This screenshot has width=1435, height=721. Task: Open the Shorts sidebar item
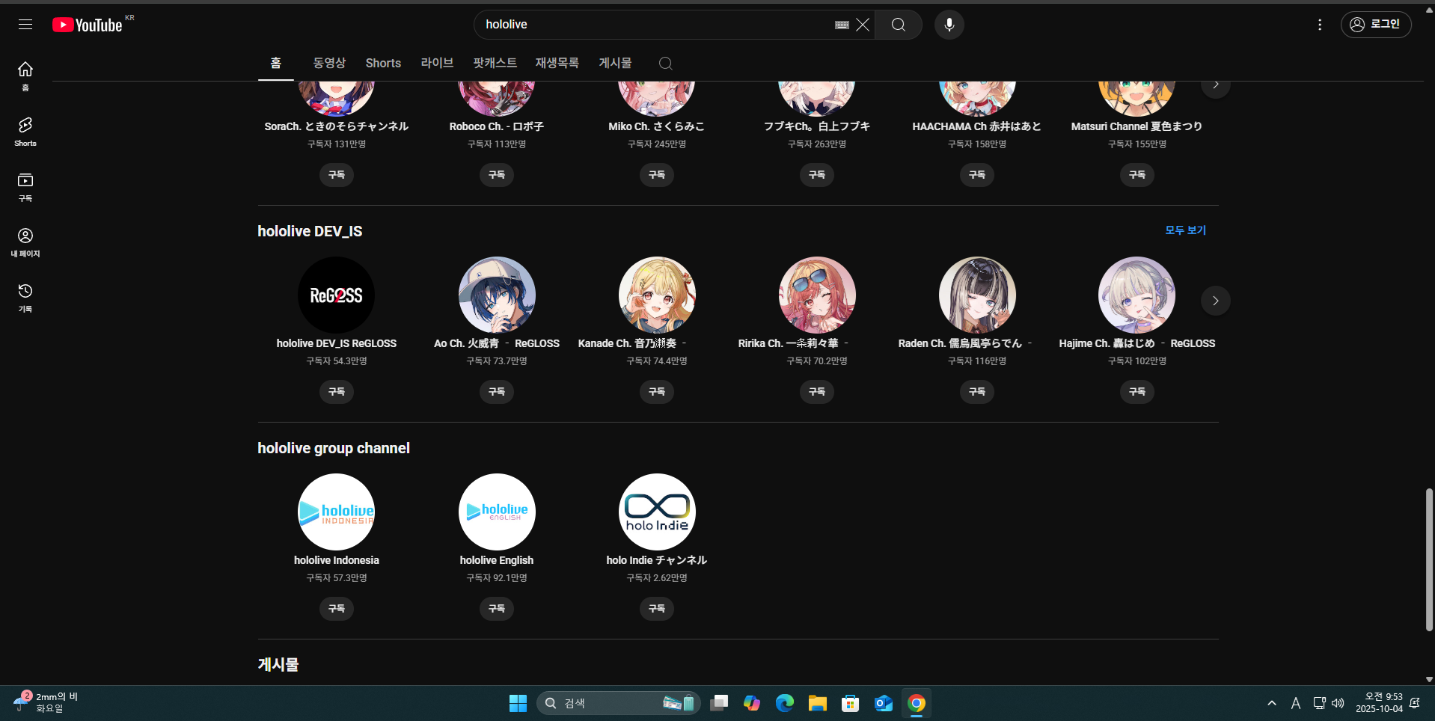[x=25, y=131]
